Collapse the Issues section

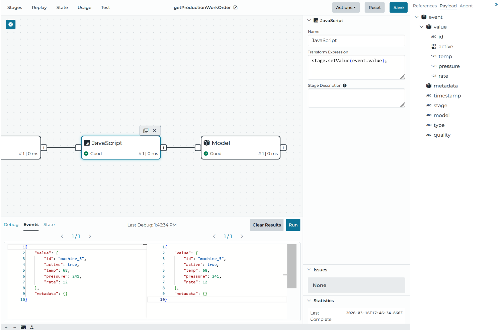click(x=309, y=270)
